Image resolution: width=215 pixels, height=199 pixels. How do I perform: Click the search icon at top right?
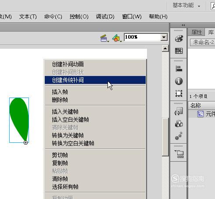point(213,6)
